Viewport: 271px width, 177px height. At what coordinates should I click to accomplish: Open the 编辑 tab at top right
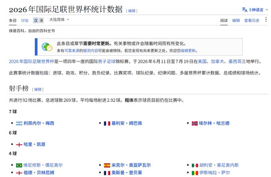pos(236,20)
